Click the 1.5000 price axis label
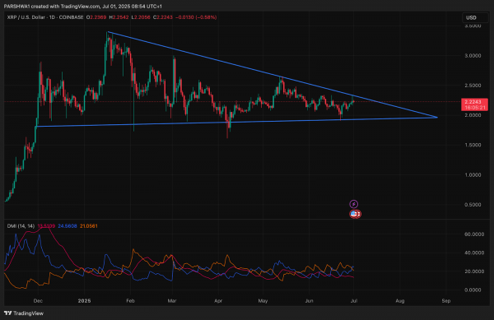494x320 pixels. [473, 145]
